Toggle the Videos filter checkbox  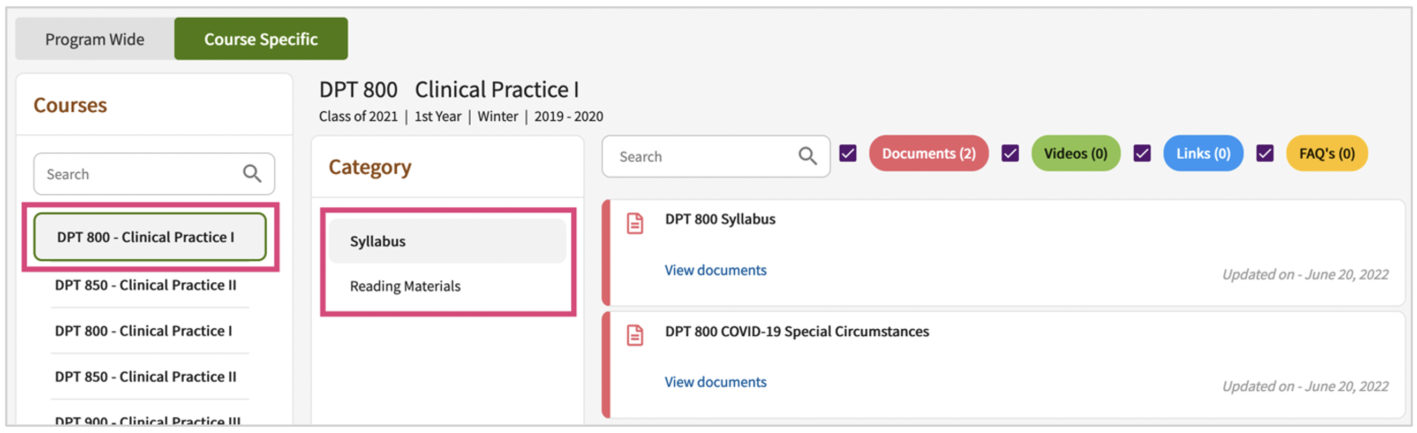(1010, 153)
